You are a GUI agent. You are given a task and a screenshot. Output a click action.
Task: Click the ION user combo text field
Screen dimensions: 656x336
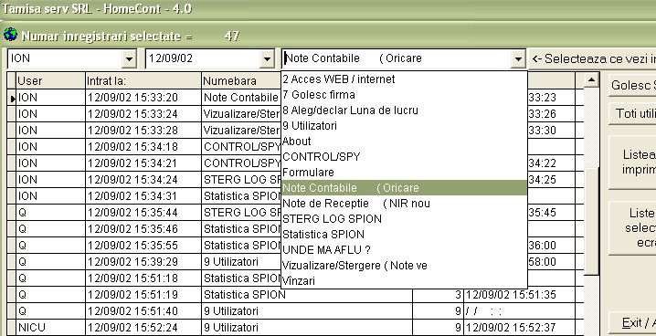(x=65, y=59)
